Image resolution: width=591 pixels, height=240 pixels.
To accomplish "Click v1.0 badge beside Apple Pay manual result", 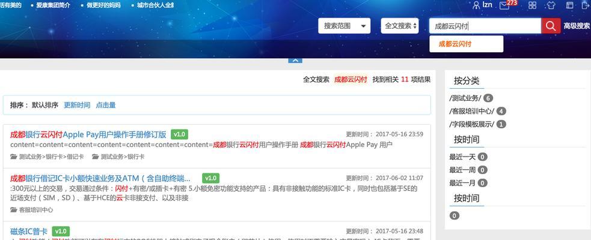I will coord(179,134).
